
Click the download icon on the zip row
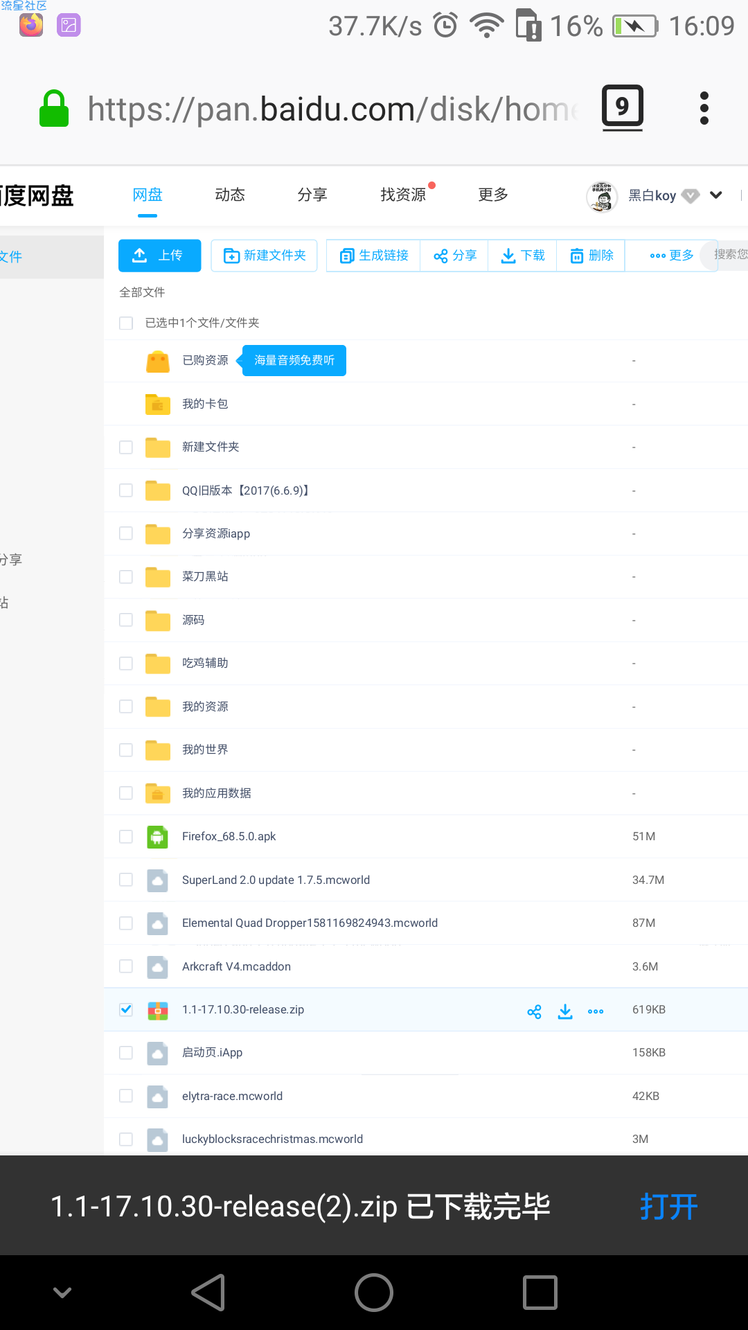[x=565, y=1011]
